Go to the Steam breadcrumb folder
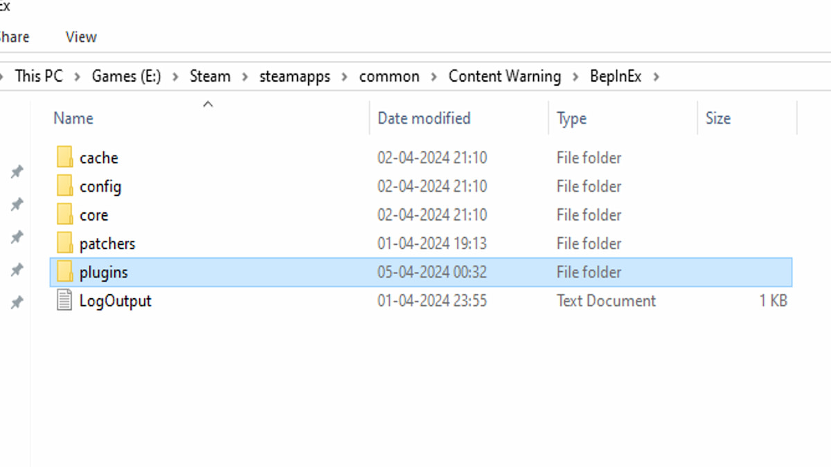 (x=210, y=76)
